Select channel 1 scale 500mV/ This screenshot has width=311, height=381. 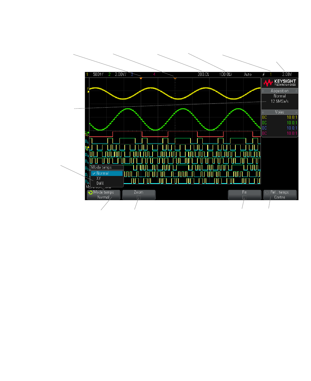click(98, 74)
